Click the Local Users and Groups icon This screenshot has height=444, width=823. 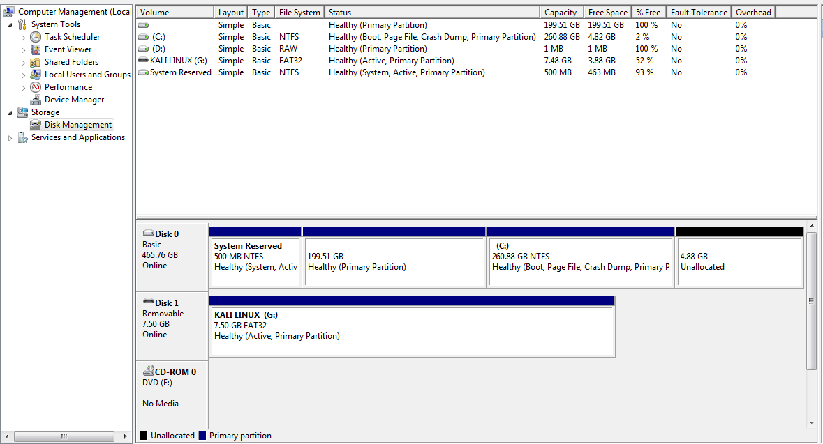tap(36, 75)
